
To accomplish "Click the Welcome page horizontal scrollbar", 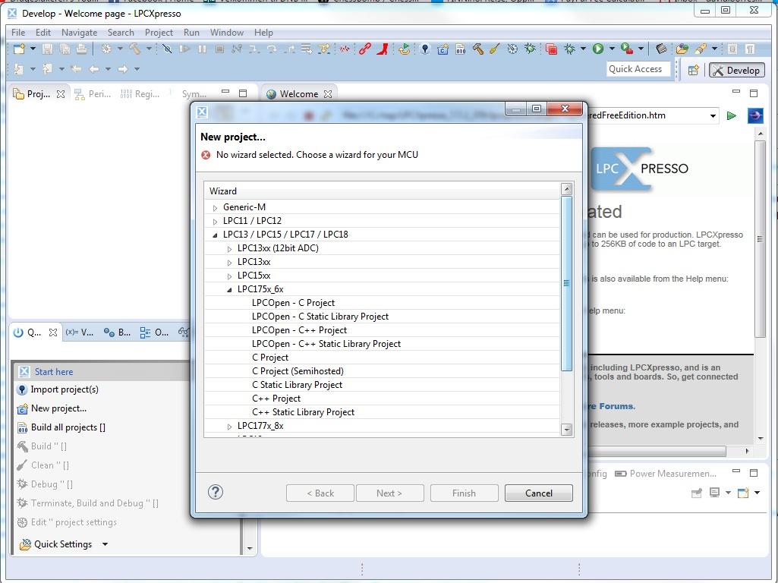I will (657, 451).
